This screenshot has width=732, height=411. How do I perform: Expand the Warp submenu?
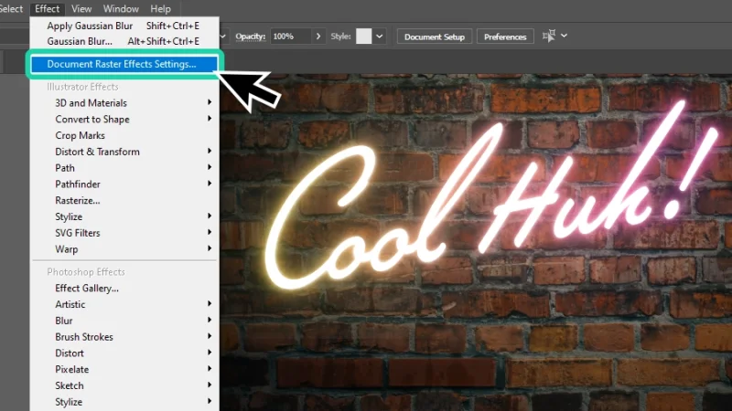(124, 249)
